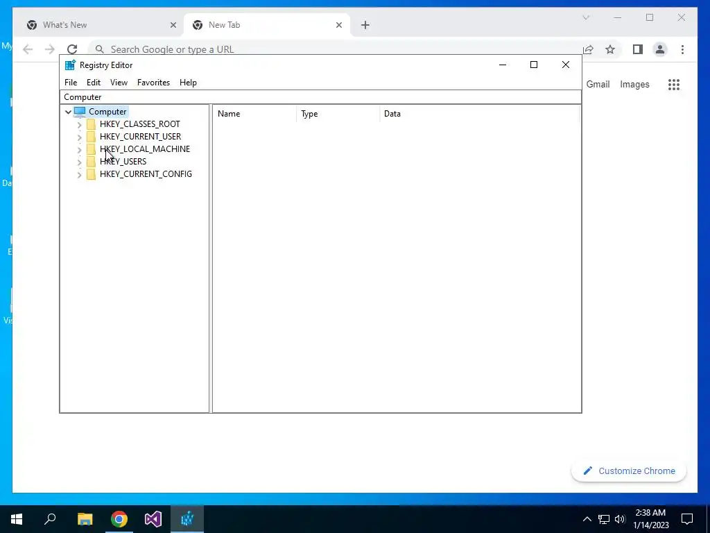Expand the HKEY_CLASSES_ROOT key

(79, 125)
